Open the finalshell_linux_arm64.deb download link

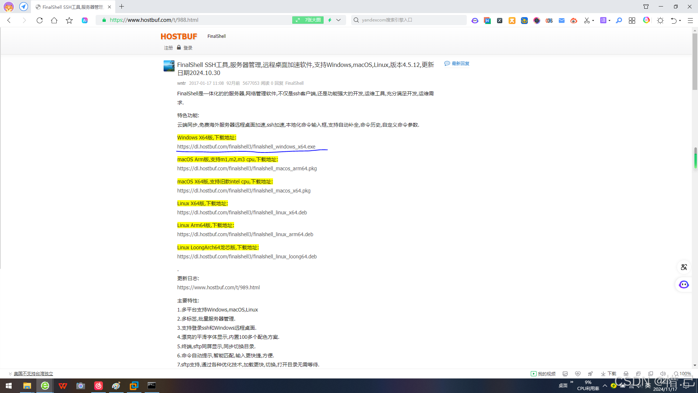point(245,234)
